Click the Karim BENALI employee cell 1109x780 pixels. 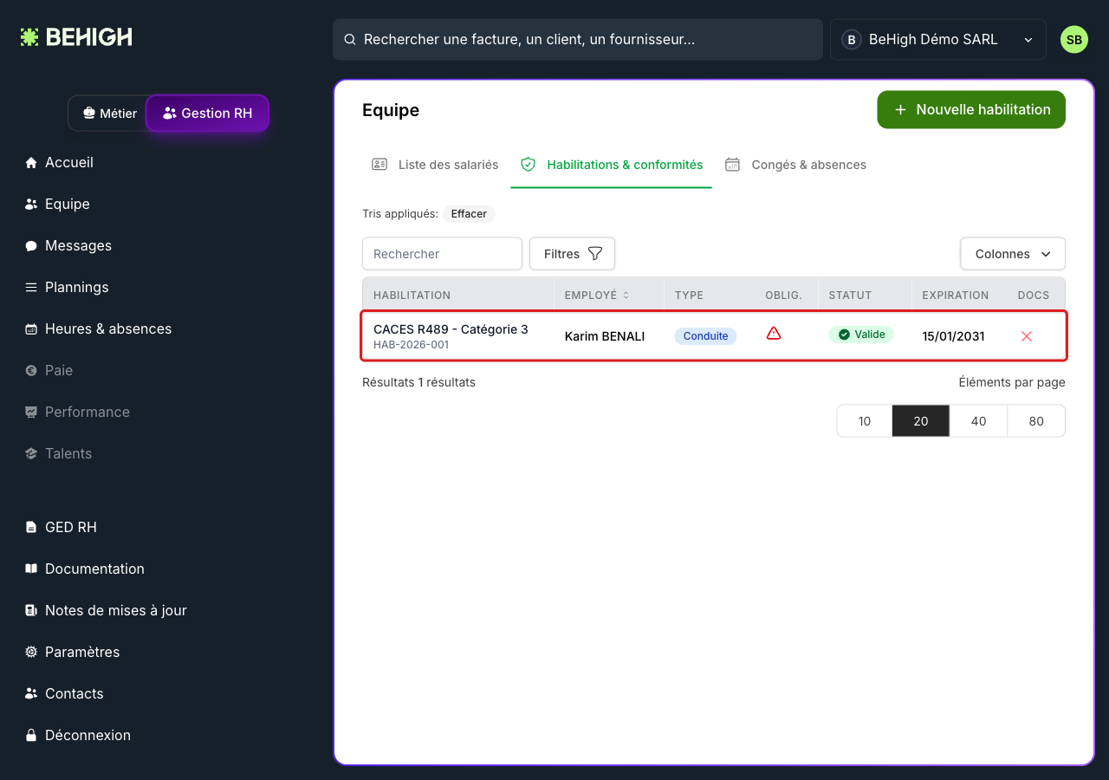605,336
